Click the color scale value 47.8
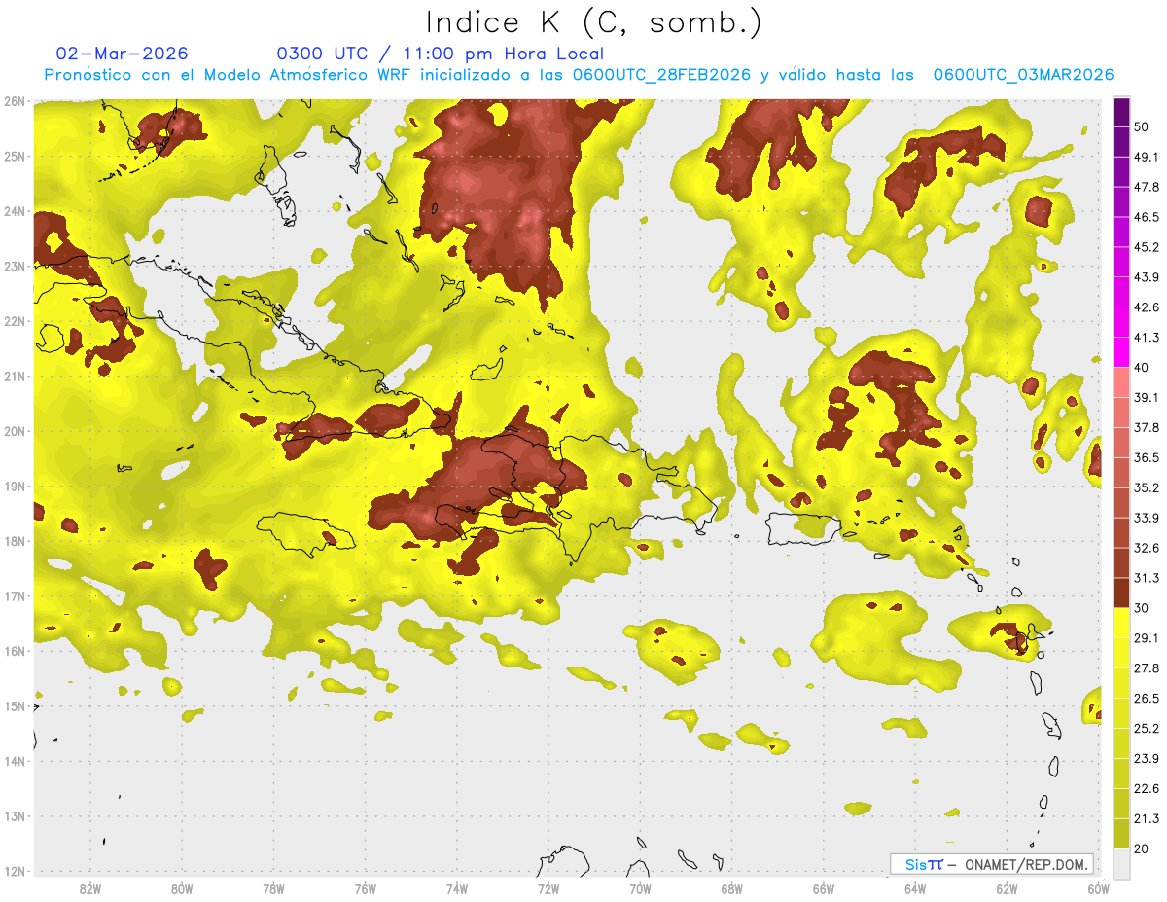The image size is (1167, 902). point(1147,187)
